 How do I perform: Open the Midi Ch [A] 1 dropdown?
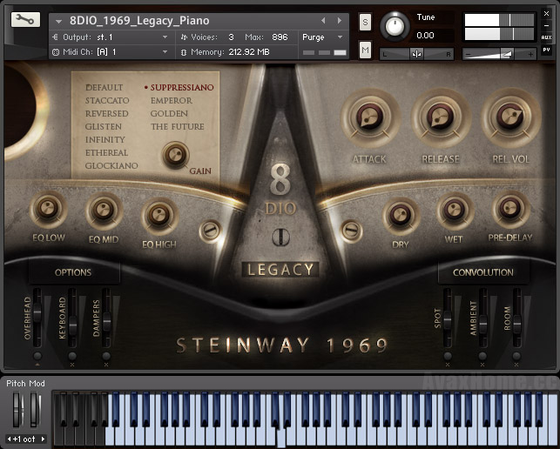pos(111,52)
